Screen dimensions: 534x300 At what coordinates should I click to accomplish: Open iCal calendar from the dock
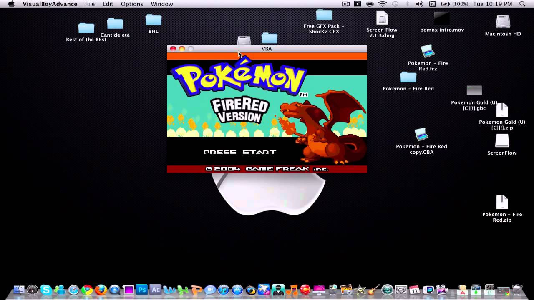pos(414,290)
